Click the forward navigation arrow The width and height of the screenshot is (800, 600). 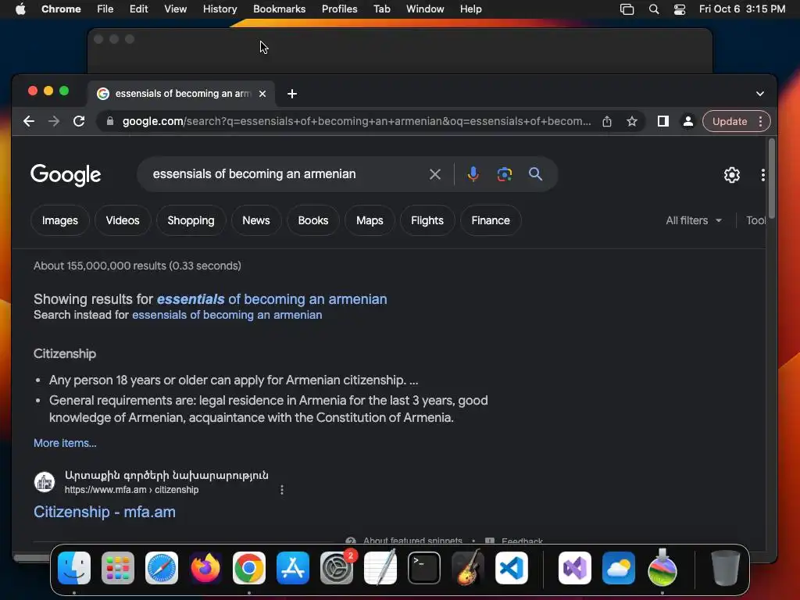(x=54, y=121)
